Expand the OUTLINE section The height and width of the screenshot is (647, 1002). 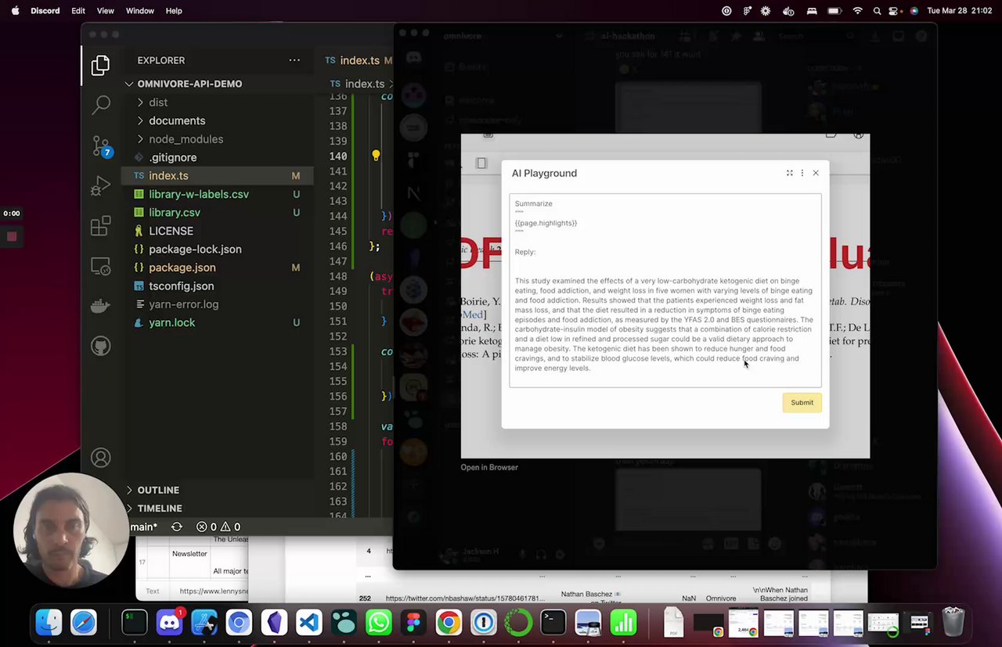coord(158,490)
